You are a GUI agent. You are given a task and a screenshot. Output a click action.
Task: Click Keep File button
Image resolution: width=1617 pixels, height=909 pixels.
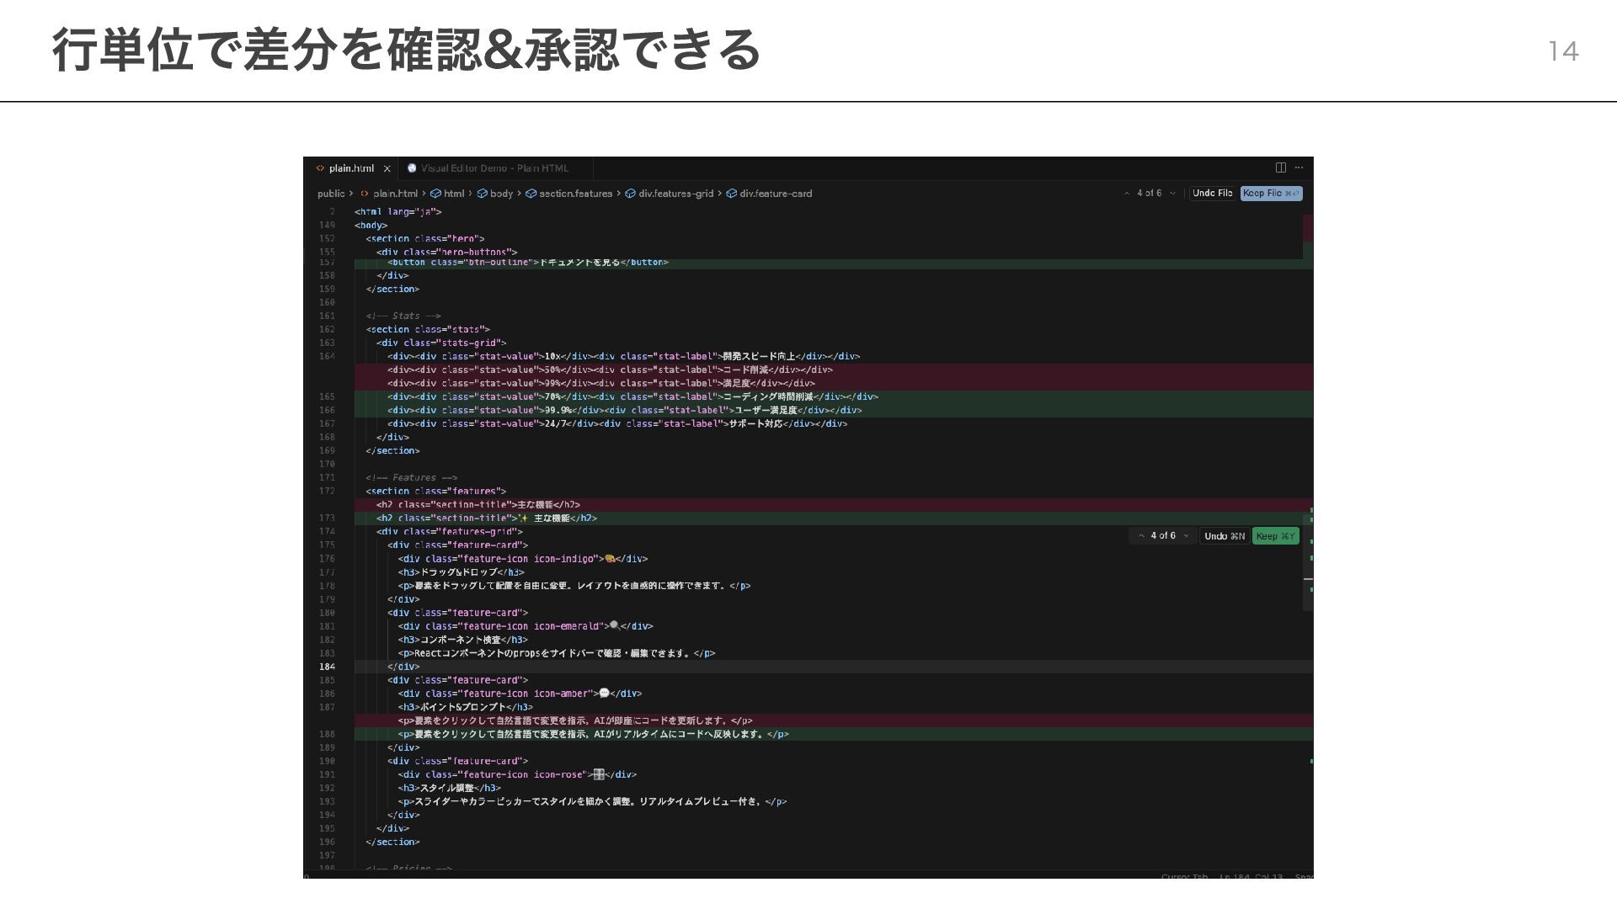point(1270,194)
